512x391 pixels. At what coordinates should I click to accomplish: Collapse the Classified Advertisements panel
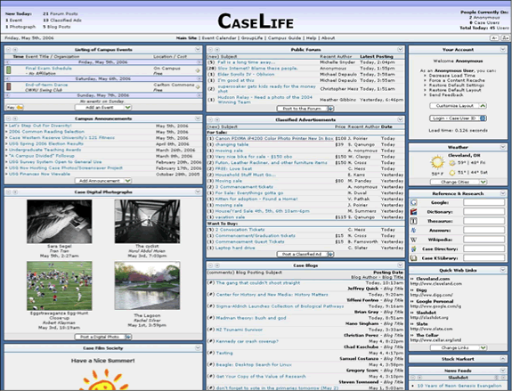(x=400, y=119)
